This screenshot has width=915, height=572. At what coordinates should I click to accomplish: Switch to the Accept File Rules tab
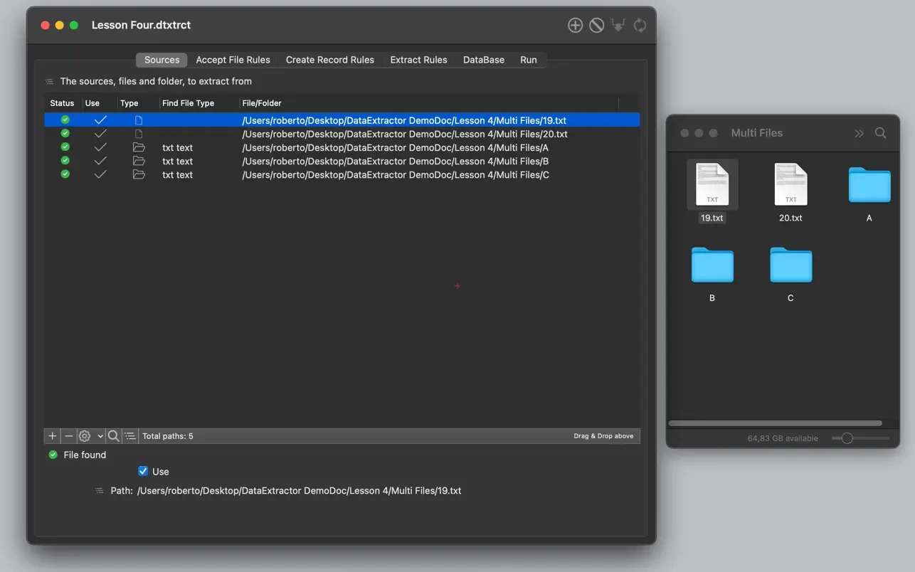coord(233,60)
